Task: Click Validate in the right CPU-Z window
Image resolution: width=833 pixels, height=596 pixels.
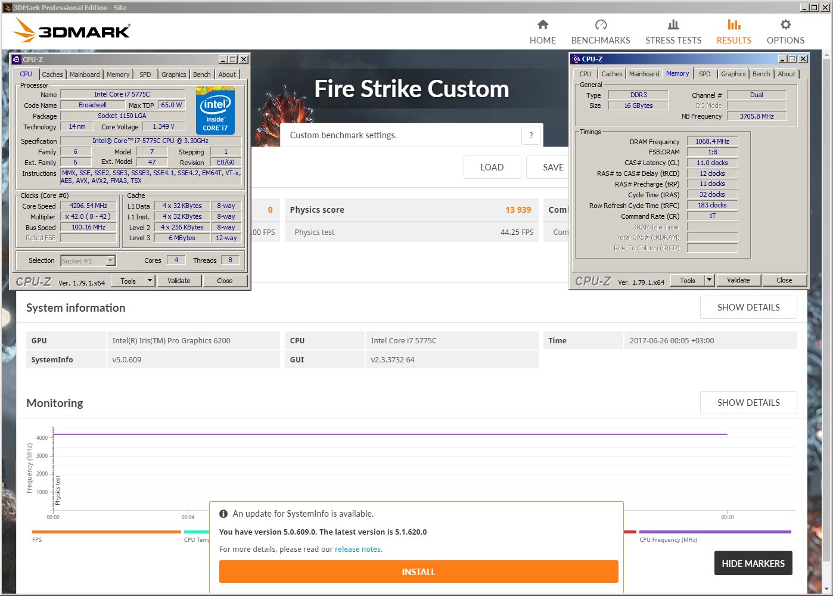Action: click(x=738, y=280)
